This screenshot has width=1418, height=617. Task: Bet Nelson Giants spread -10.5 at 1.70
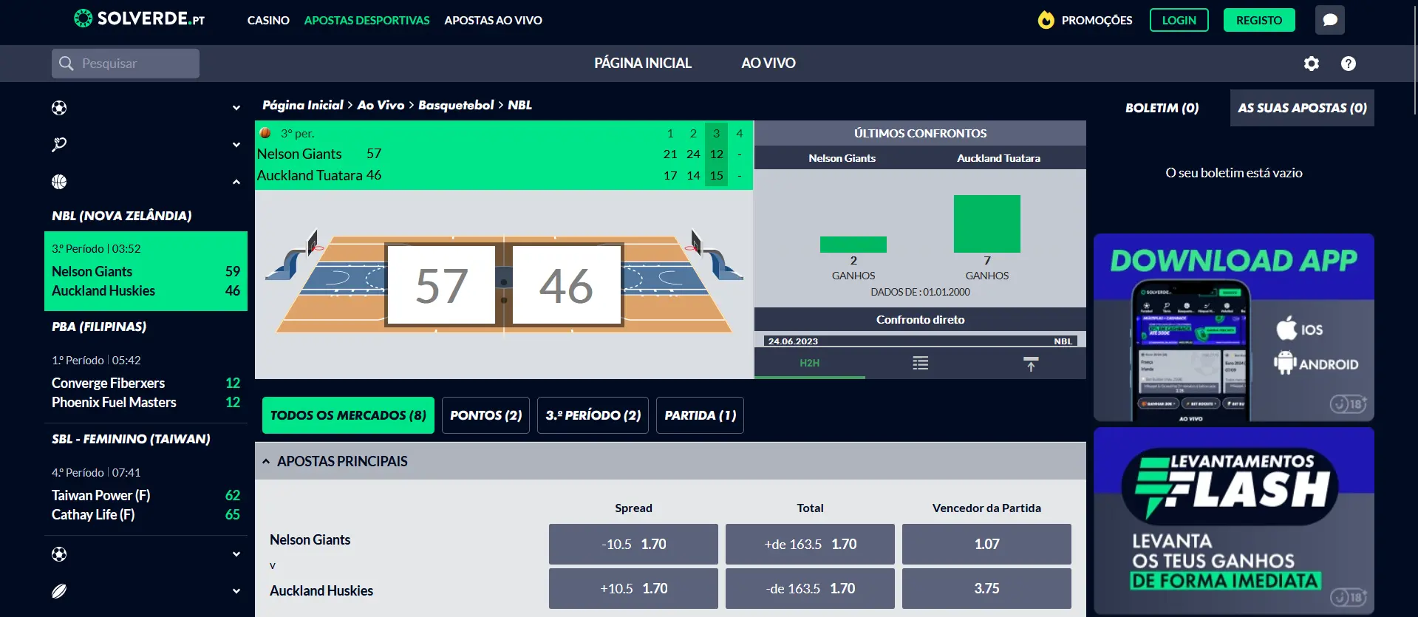pyautogui.click(x=633, y=545)
